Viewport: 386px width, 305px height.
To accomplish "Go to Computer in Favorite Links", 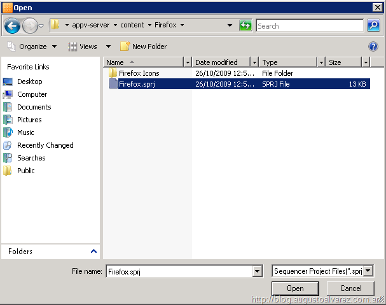I will [x=32, y=94].
